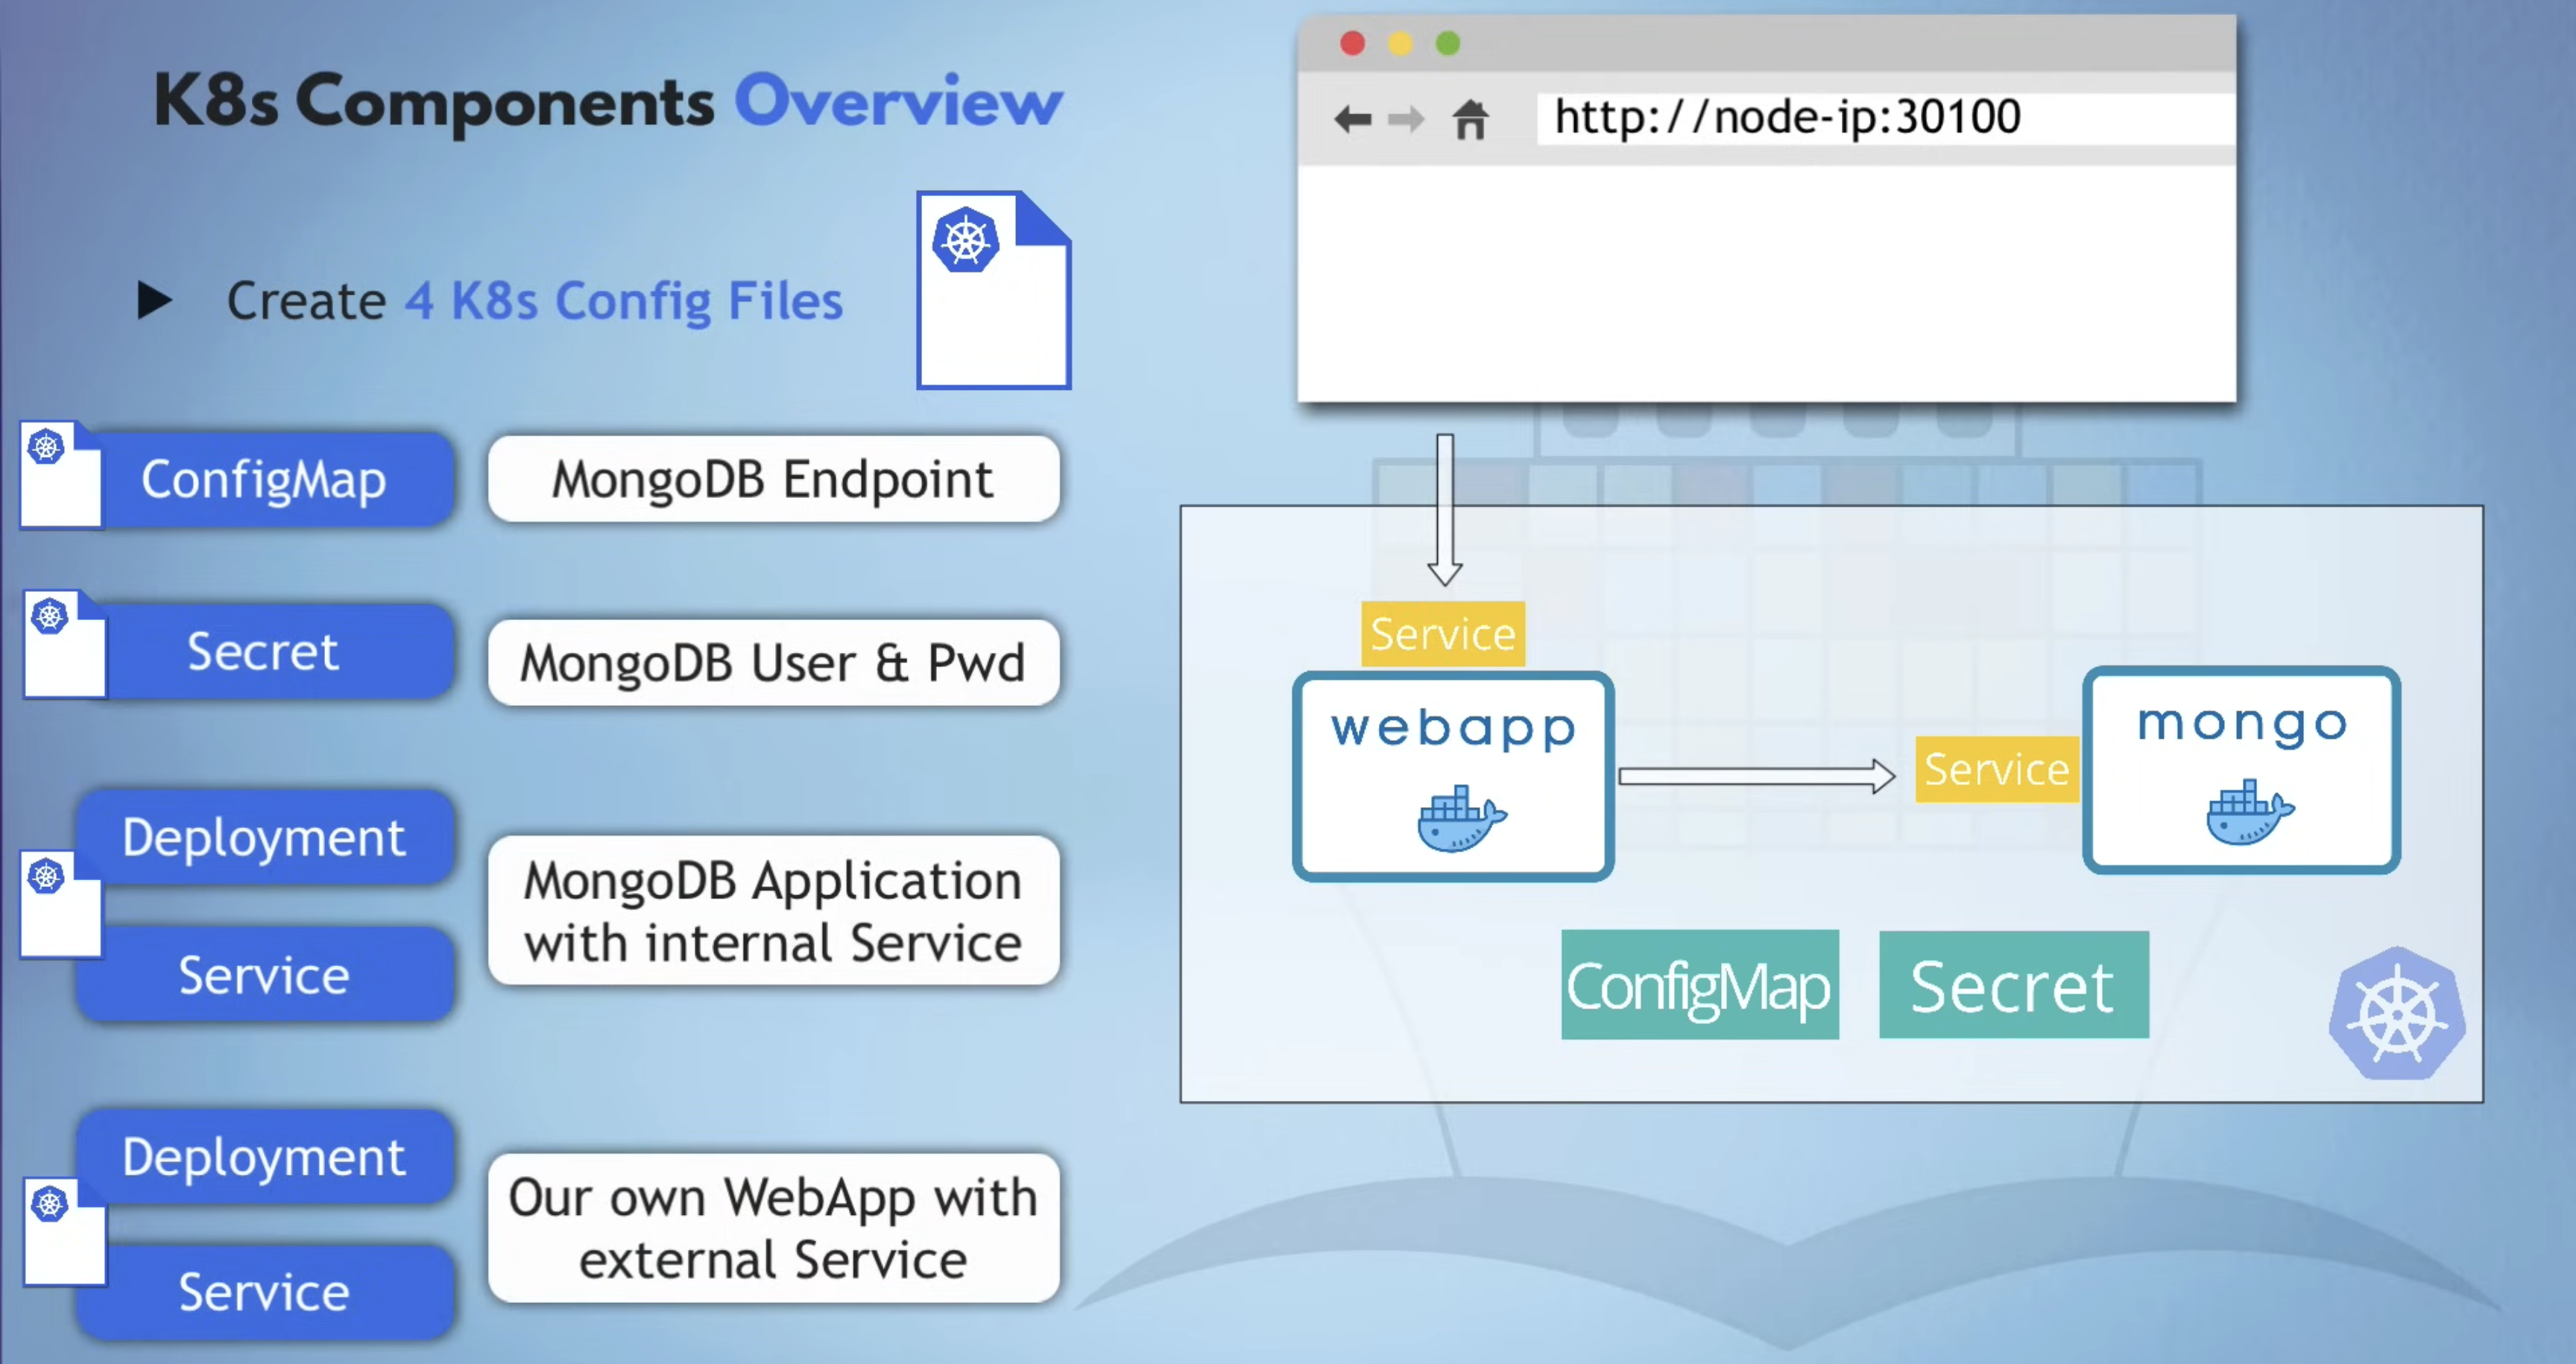Image resolution: width=2576 pixels, height=1364 pixels.
Task: Click the arrow pointing from webapp to mongo
Action: pyautogui.click(x=1756, y=776)
